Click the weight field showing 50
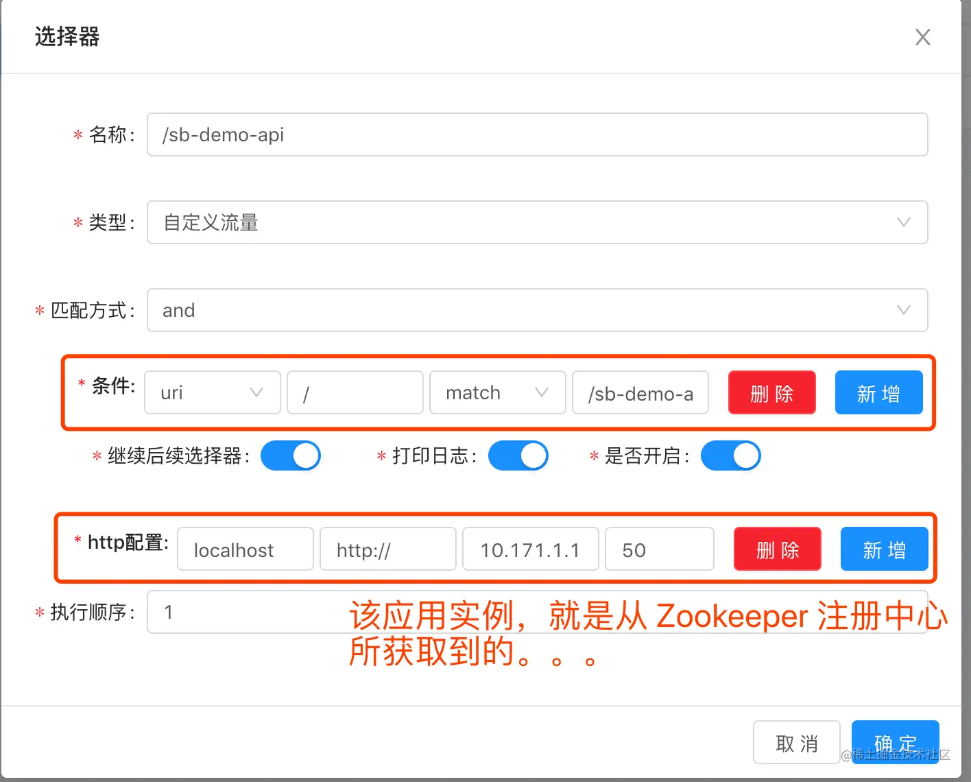The height and width of the screenshot is (782, 971). click(x=659, y=549)
